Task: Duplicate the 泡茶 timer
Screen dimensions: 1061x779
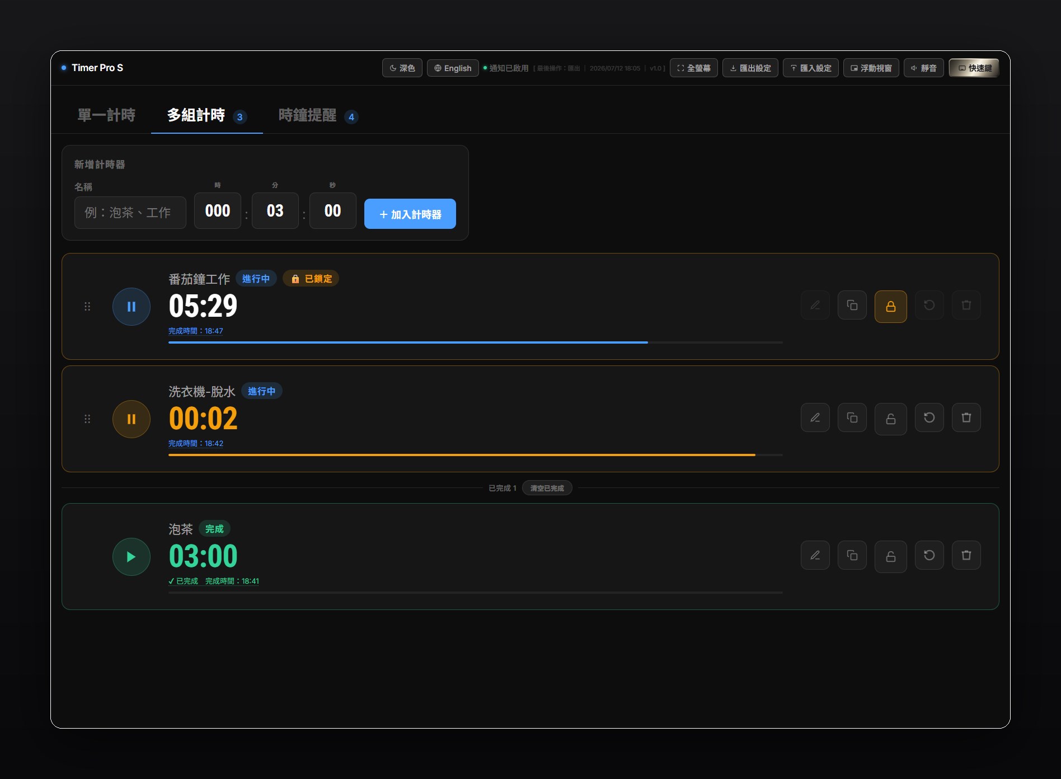Action: coord(852,556)
